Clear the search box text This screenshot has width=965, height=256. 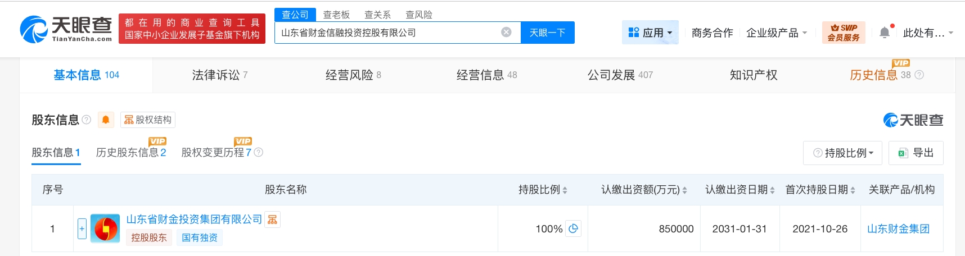506,32
